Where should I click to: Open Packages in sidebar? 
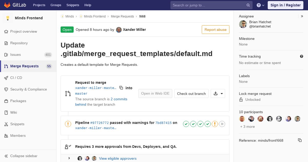point(28,101)
